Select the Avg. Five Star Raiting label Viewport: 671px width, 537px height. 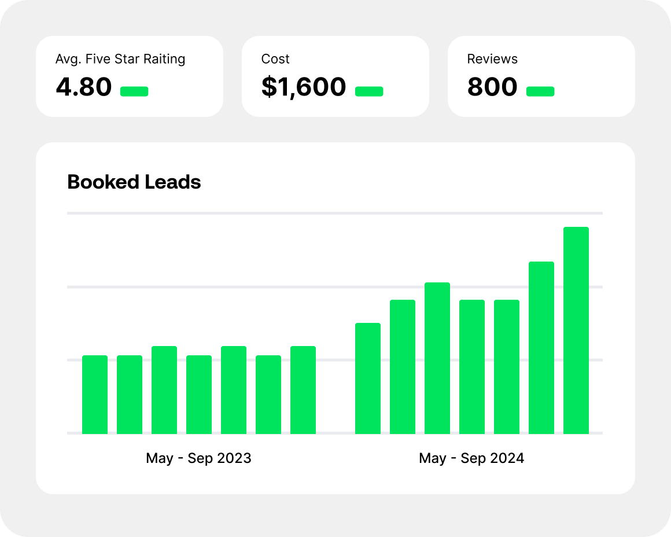click(120, 59)
